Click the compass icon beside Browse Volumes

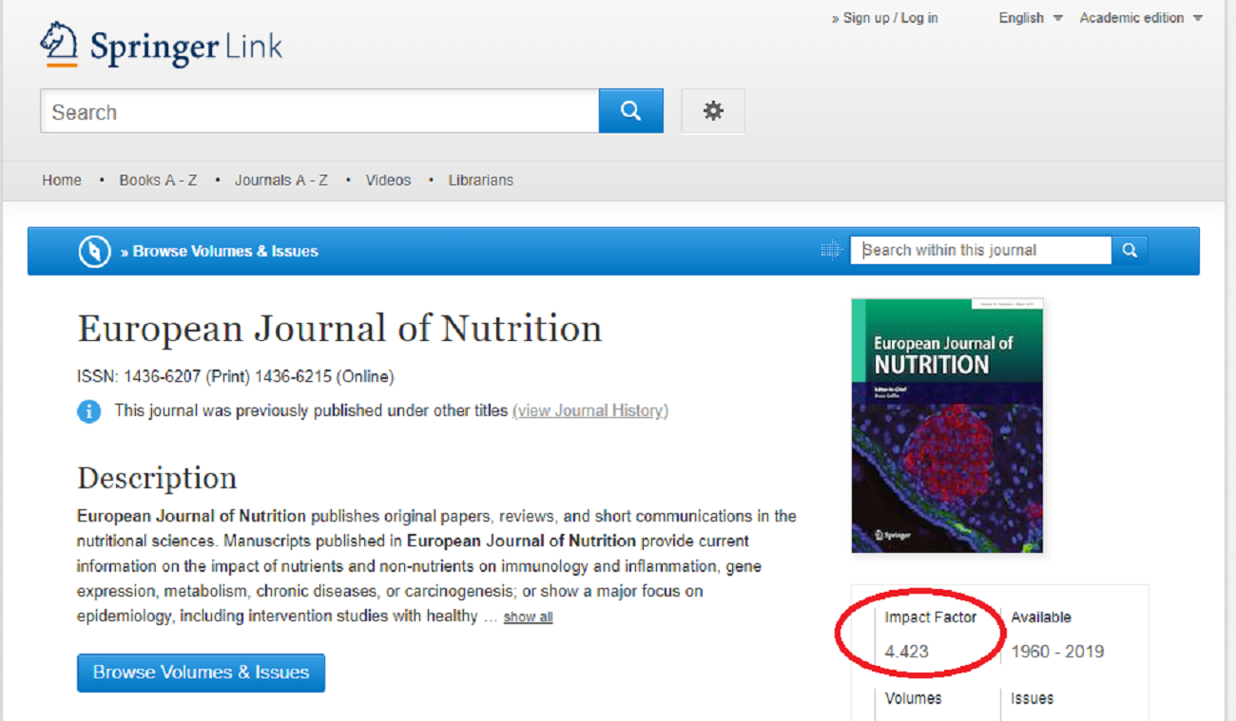click(x=94, y=251)
